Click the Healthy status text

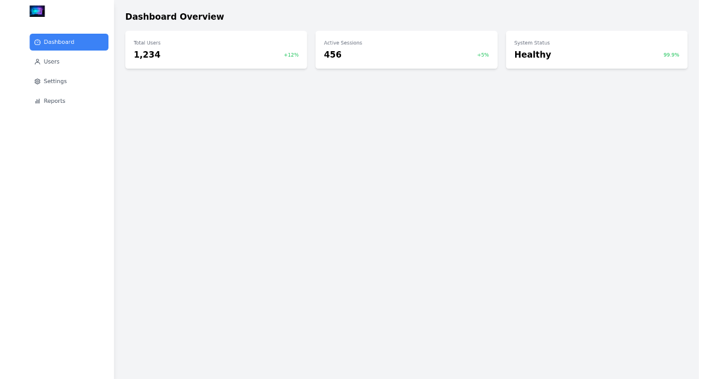(533, 55)
